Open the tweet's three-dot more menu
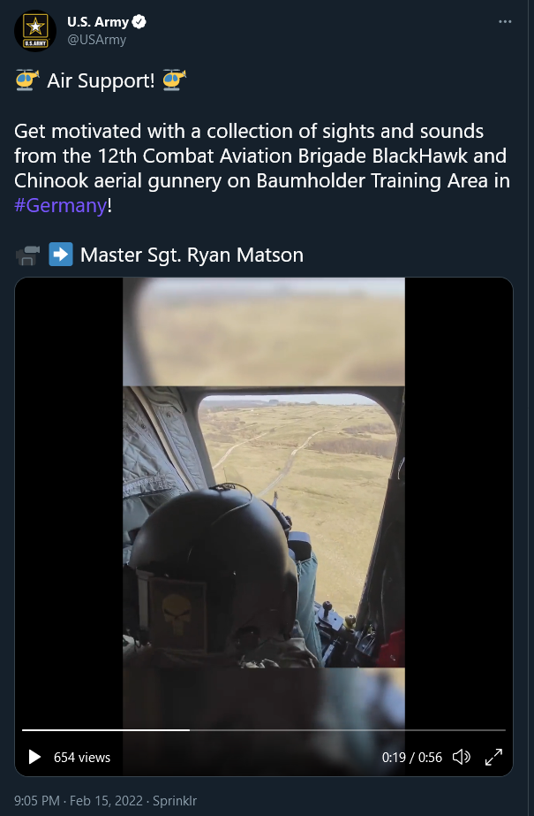This screenshot has width=534, height=816. tap(505, 22)
